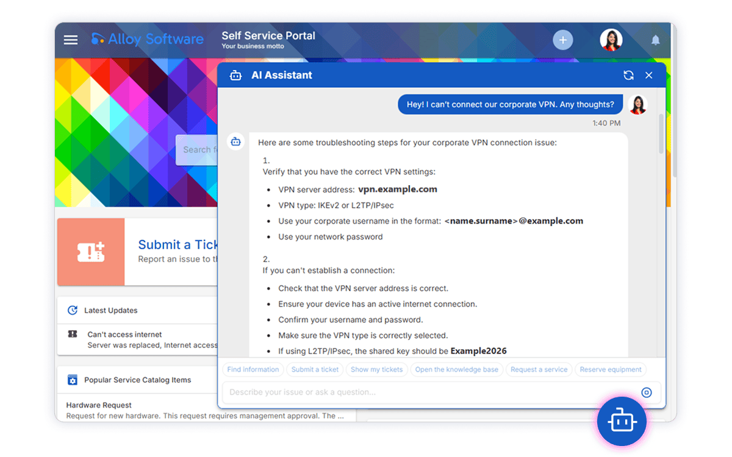
Task: Open the notifications bell
Action: (x=656, y=40)
